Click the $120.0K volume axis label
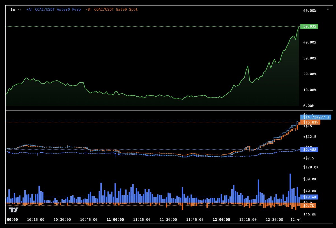This screenshot has height=228, width=336. (x=311, y=167)
